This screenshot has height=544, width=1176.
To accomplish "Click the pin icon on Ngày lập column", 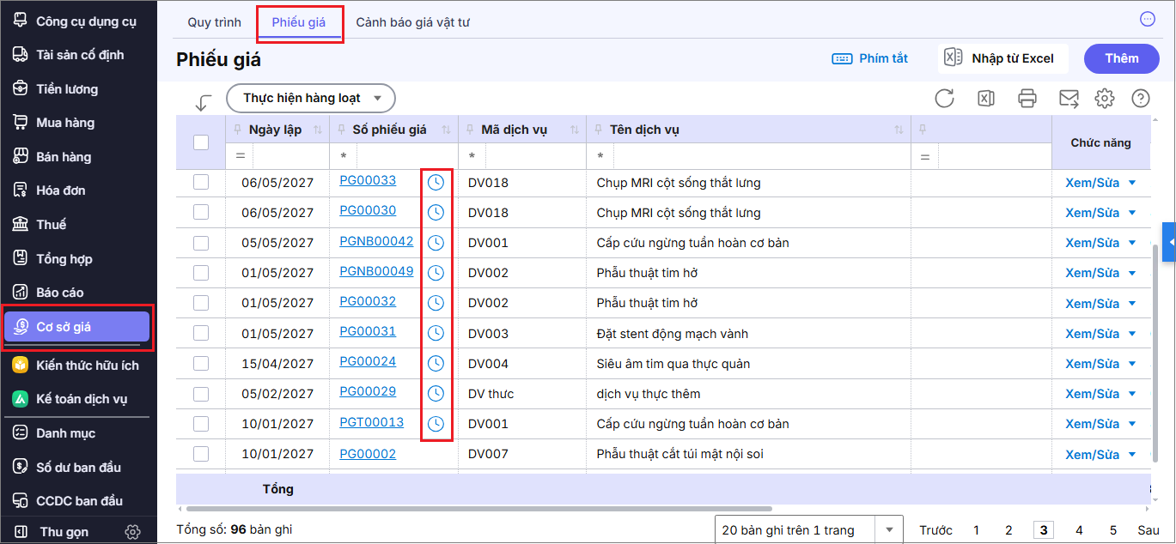I will point(238,130).
